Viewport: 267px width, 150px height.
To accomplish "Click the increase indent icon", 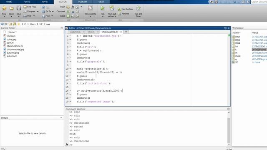I will pos(73,16).
